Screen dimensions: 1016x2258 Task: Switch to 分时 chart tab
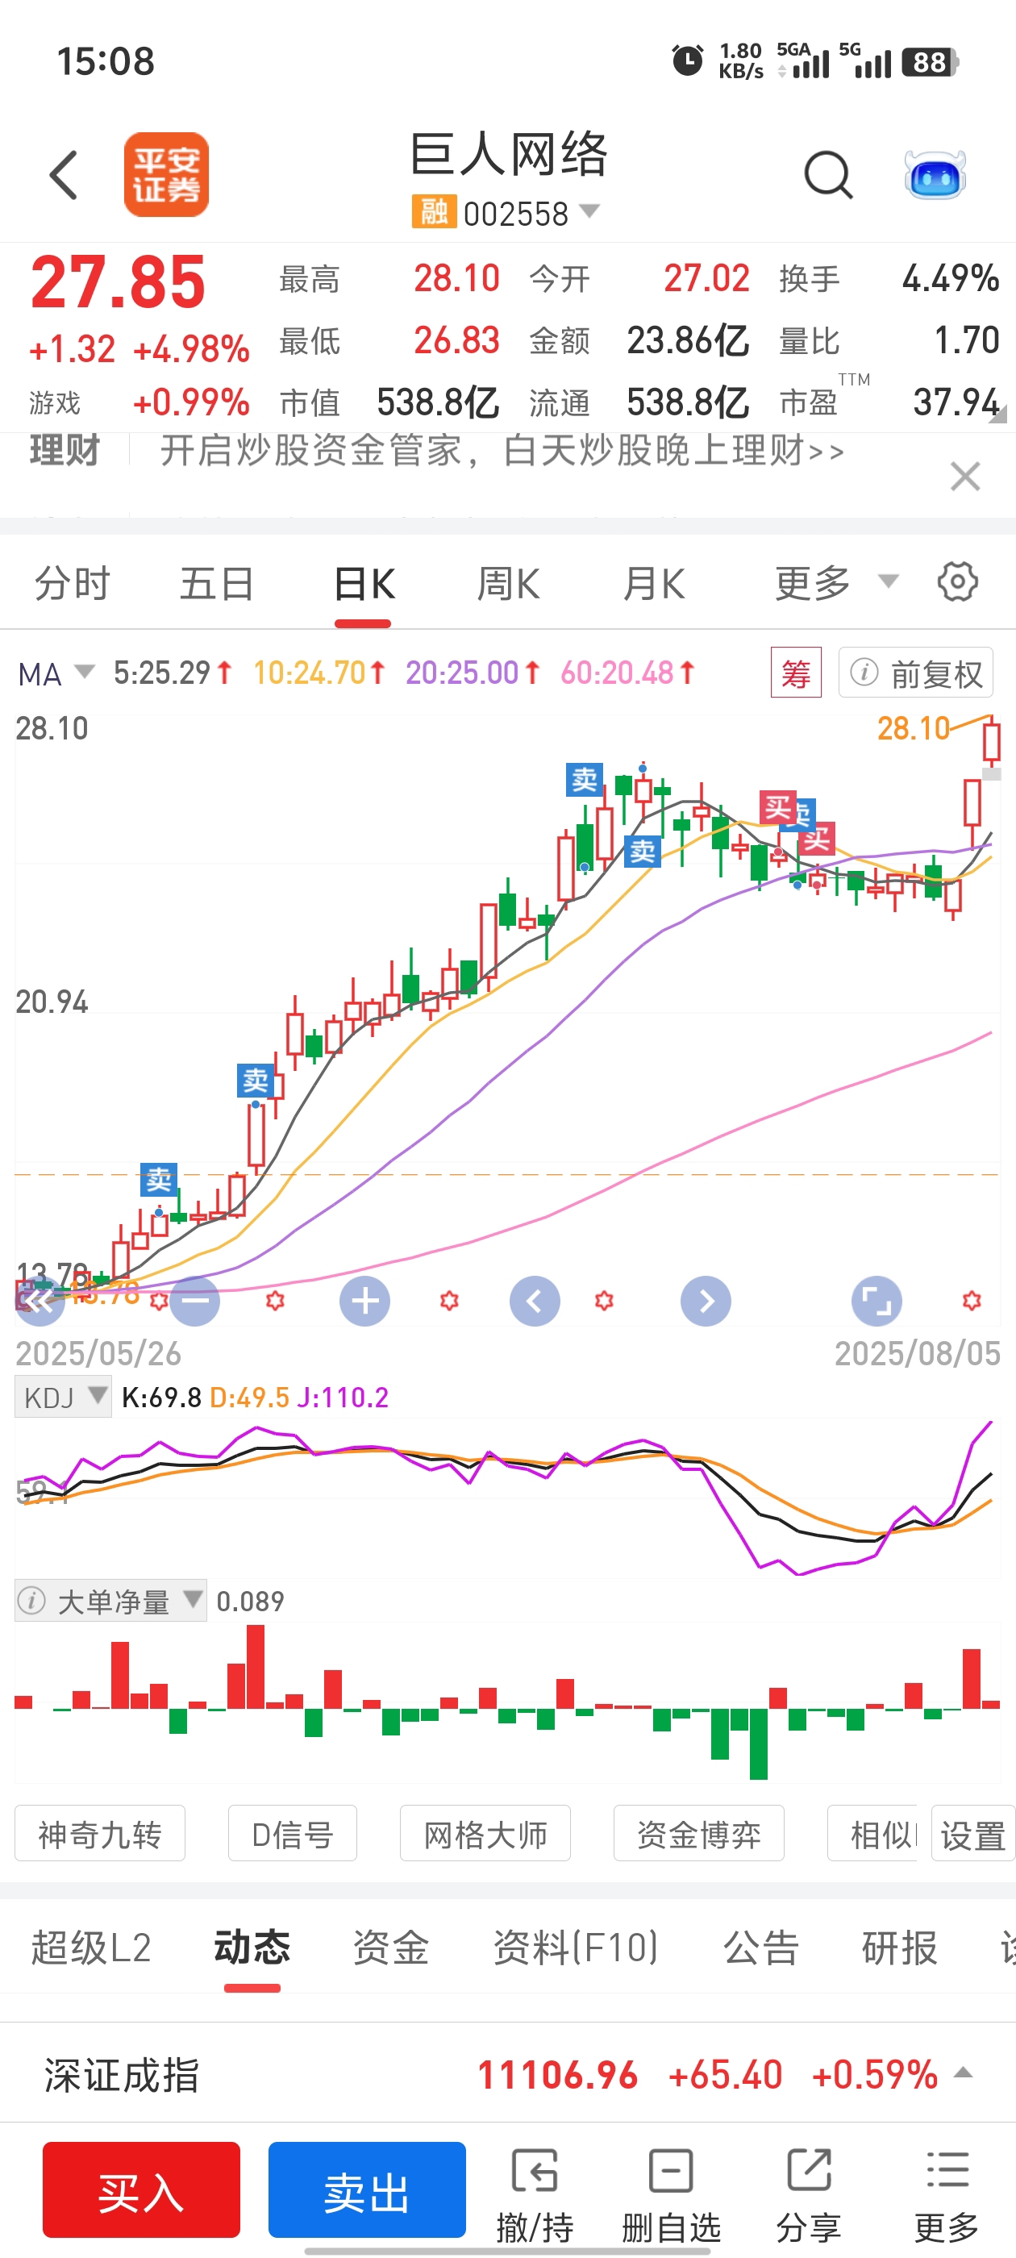point(72,584)
